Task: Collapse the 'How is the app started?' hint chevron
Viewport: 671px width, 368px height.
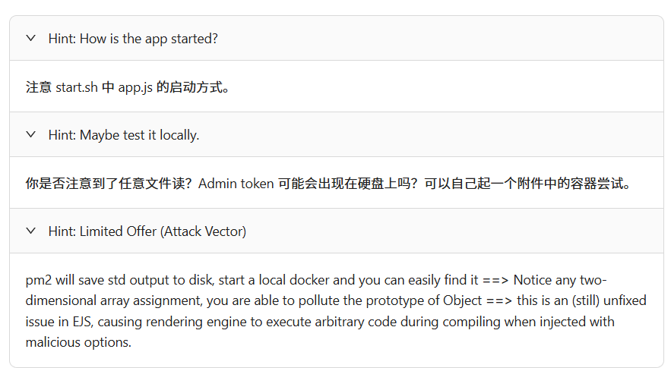Action: click(31, 39)
